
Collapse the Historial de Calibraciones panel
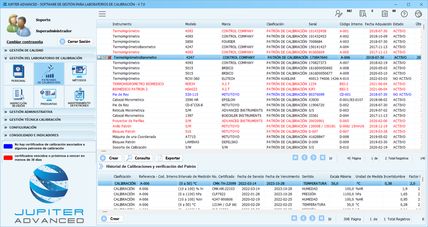(x=101, y=166)
